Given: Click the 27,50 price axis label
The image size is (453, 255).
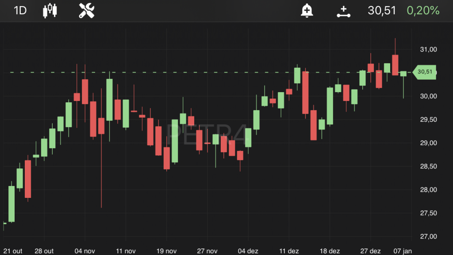Looking at the screenshot, I should [428, 213].
